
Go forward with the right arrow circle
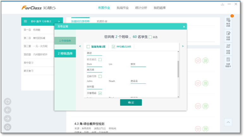tap(8, 119)
